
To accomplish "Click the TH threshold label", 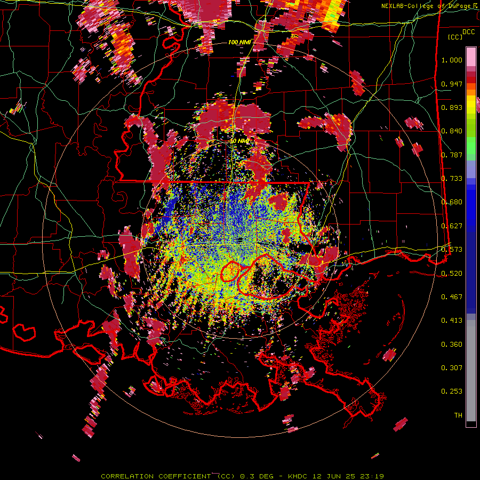I will pos(458,415).
